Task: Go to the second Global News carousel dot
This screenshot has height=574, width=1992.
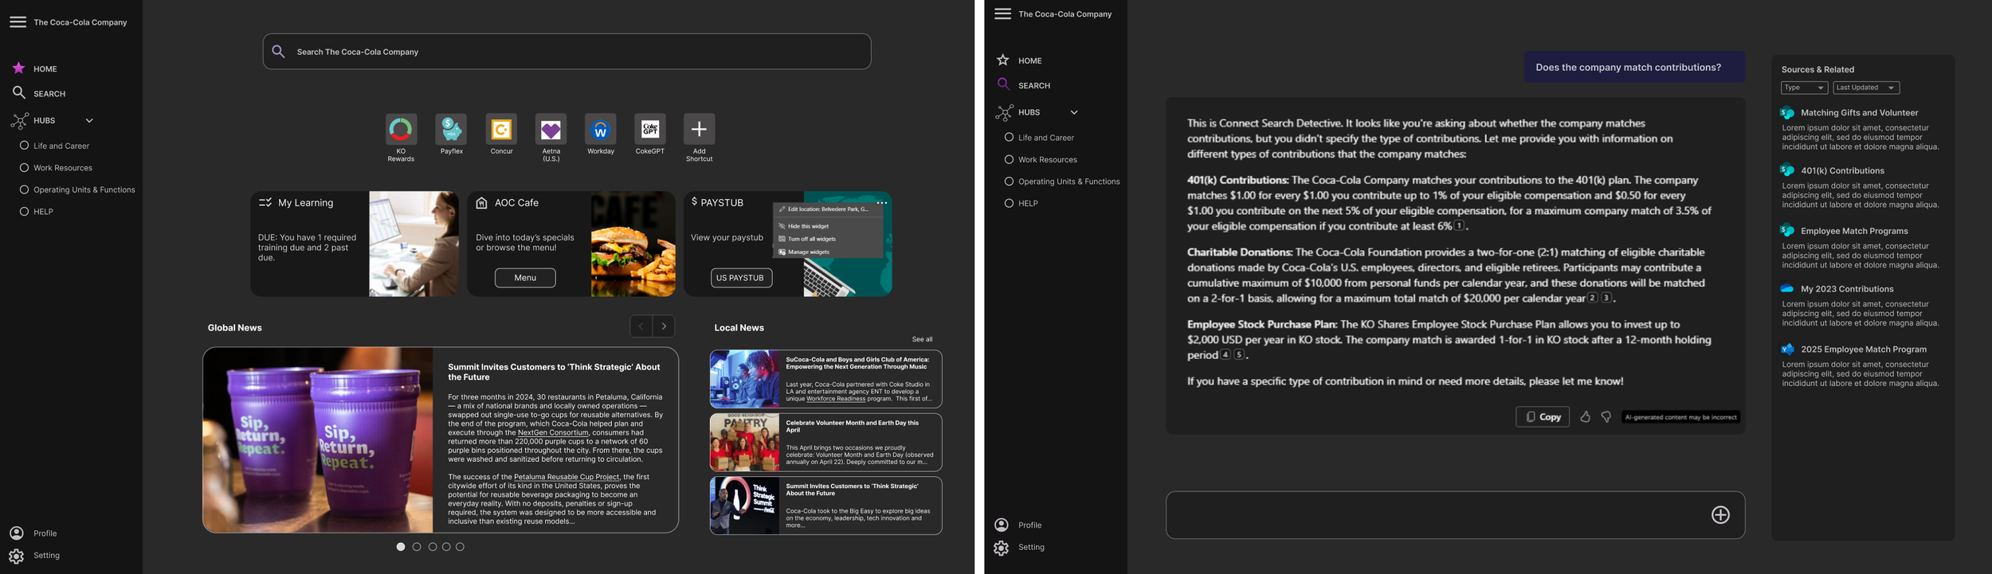Action: coord(417,547)
